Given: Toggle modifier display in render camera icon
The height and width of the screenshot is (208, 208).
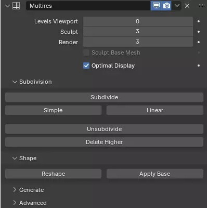Looking at the screenshot, I should 166,6.
